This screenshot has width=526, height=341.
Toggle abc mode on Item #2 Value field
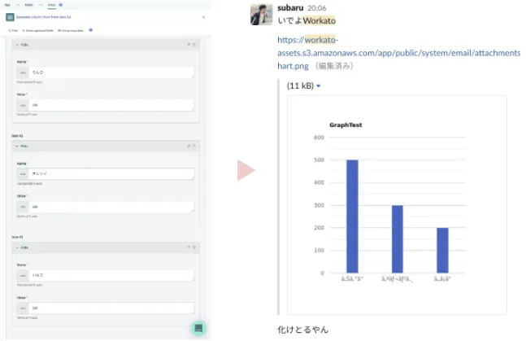[23, 207]
